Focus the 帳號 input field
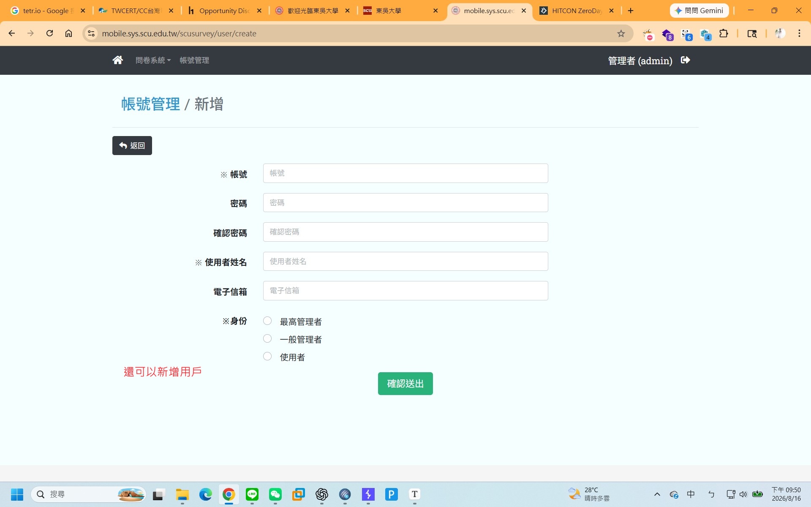The height and width of the screenshot is (507, 811). [405, 173]
